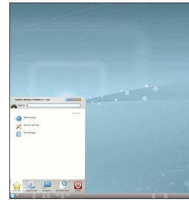Open the Recently Used tab

[x=62, y=186]
